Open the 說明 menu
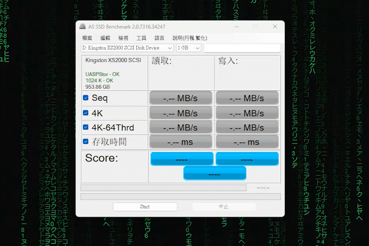Screen dimensions: 369x246 (x=190, y=38)
